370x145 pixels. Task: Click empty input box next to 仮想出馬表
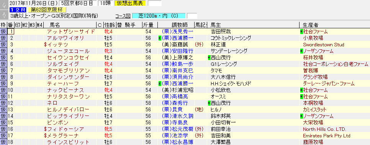point(155,3)
